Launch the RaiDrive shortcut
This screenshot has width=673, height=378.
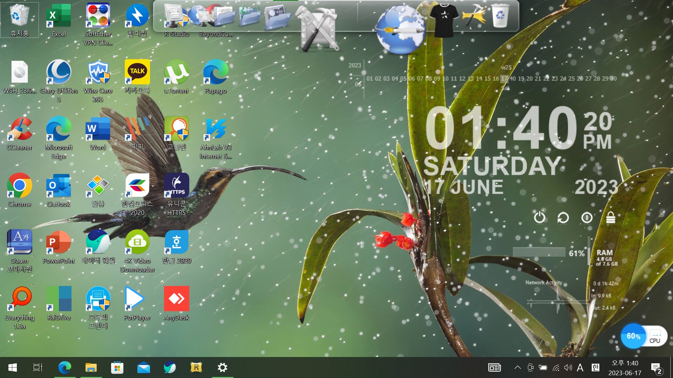(59, 304)
